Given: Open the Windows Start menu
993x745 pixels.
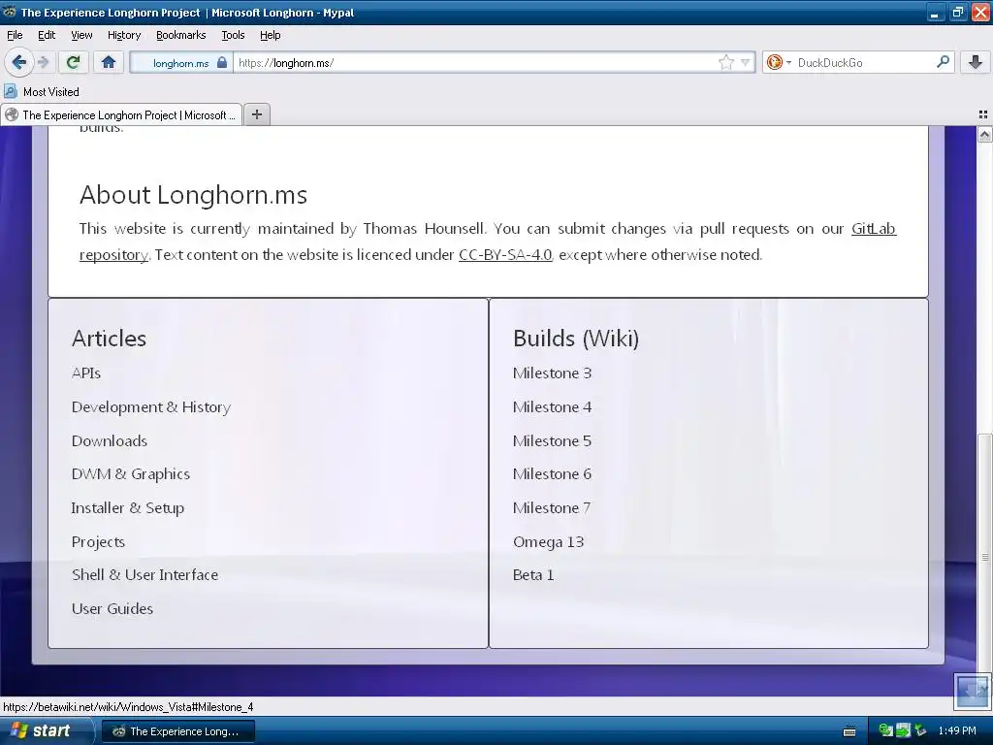Looking at the screenshot, I should [47, 731].
